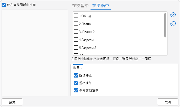Enable the 3. Планы 2 checkbox
The height and width of the screenshot is (107, 180).
[x=76, y=32]
